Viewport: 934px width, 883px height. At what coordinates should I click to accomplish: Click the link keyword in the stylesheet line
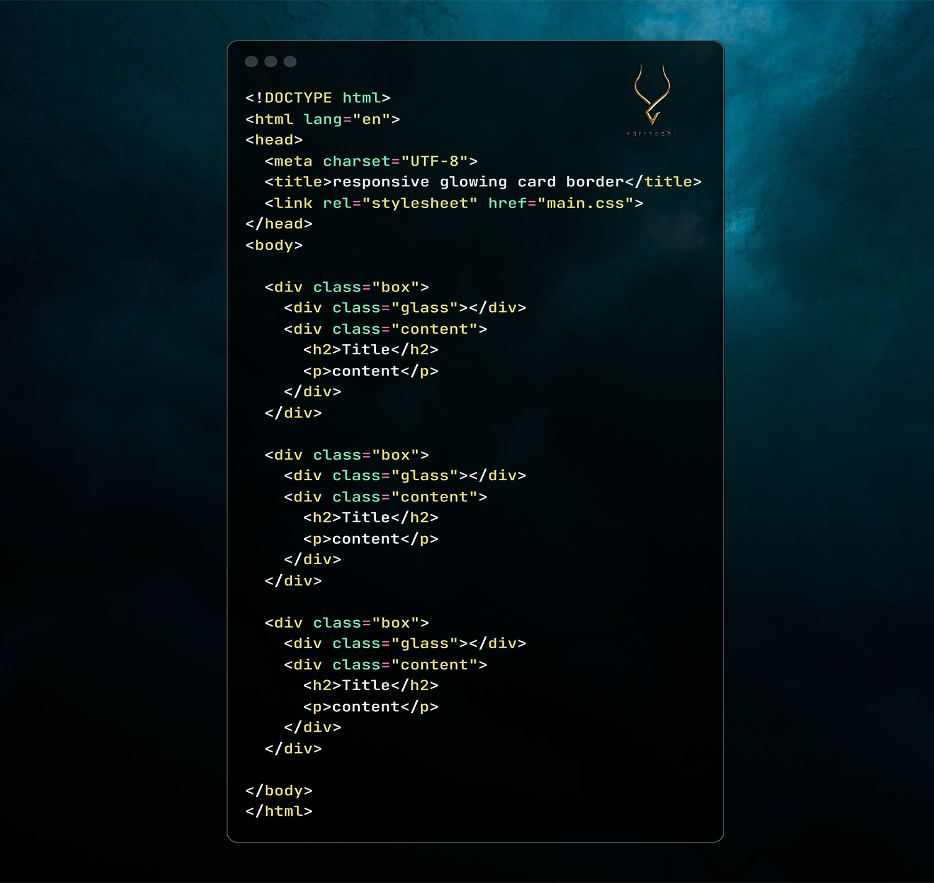pyautogui.click(x=293, y=203)
